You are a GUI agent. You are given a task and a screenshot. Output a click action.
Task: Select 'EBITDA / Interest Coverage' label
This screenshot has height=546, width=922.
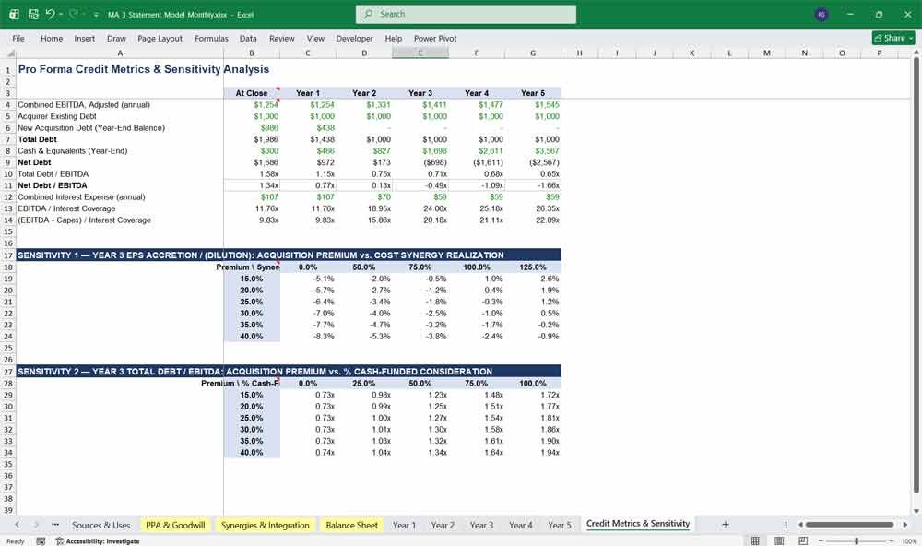point(120,208)
